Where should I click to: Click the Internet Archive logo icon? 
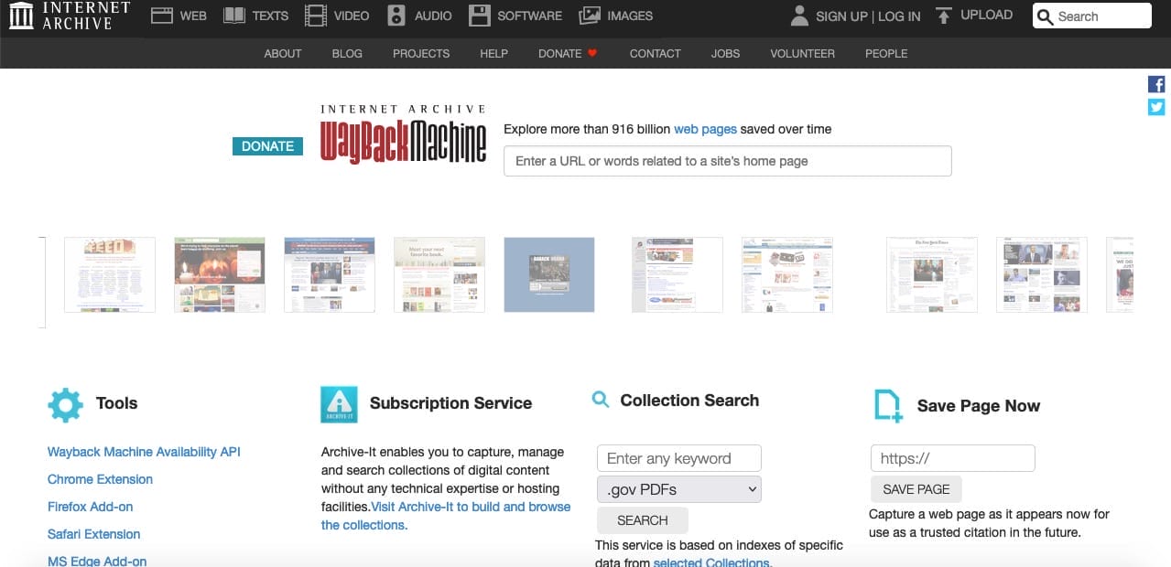tap(21, 15)
